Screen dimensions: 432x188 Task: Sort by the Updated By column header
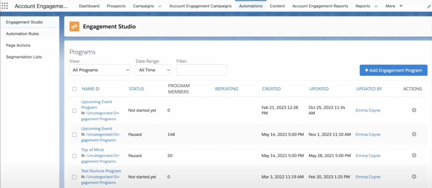click(x=369, y=89)
